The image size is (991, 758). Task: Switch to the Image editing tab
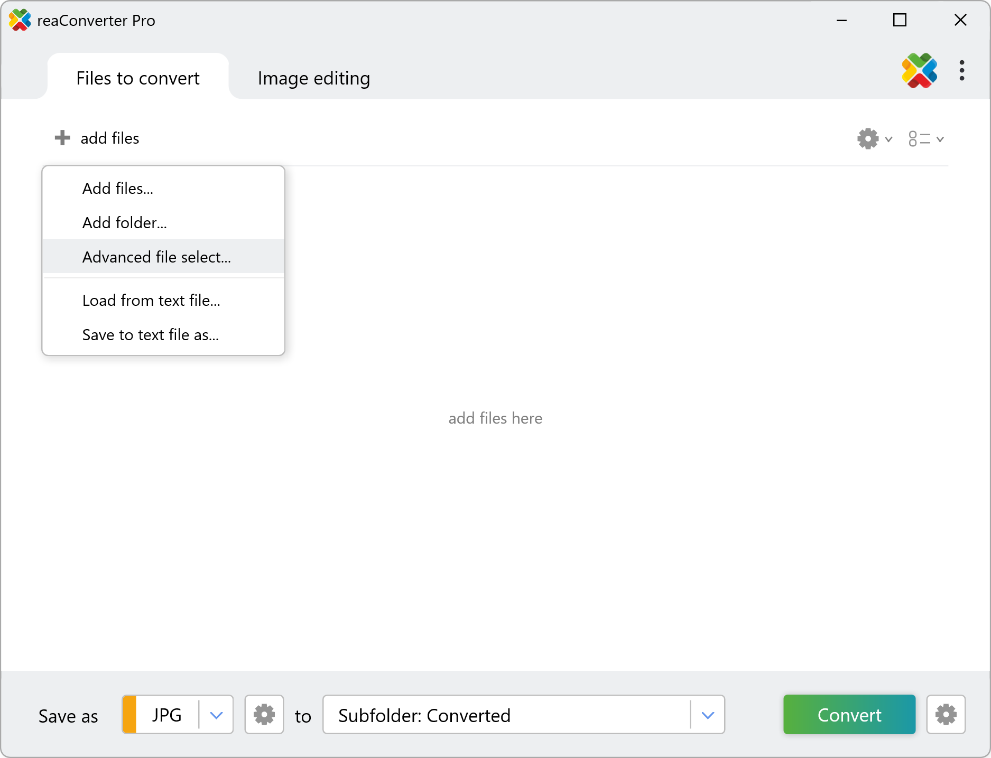point(313,78)
